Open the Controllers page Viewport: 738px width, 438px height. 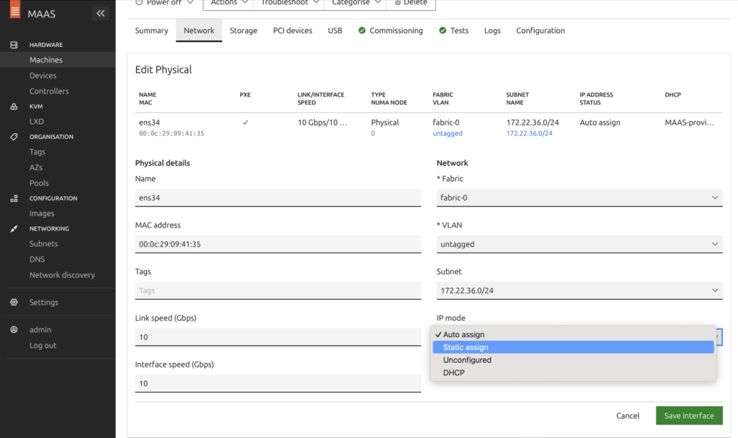49,91
